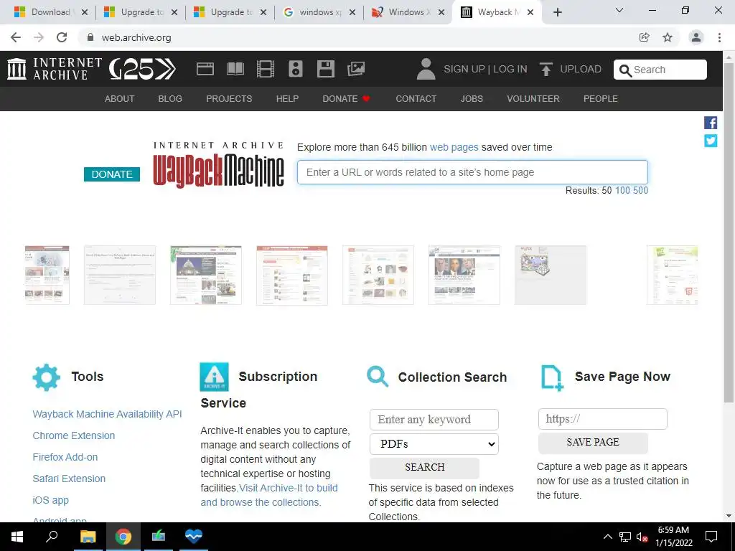
Task: Open the BLOG menu item
Action: click(170, 99)
